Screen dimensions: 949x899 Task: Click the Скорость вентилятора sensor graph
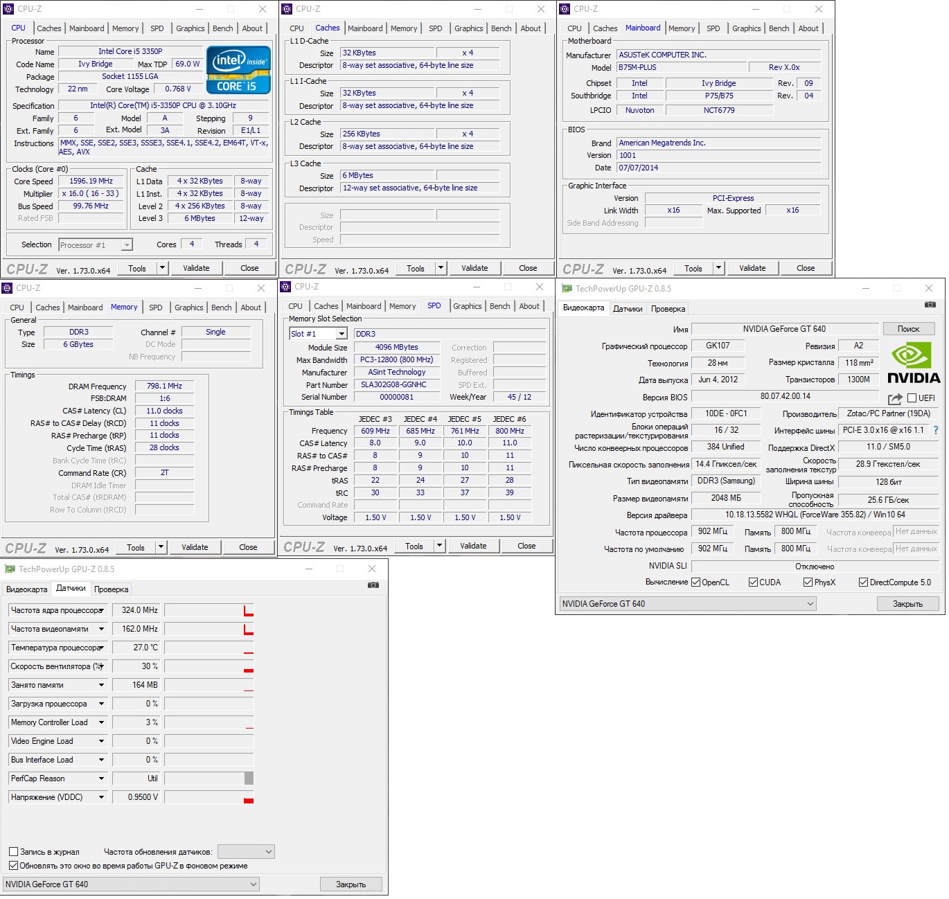209,666
